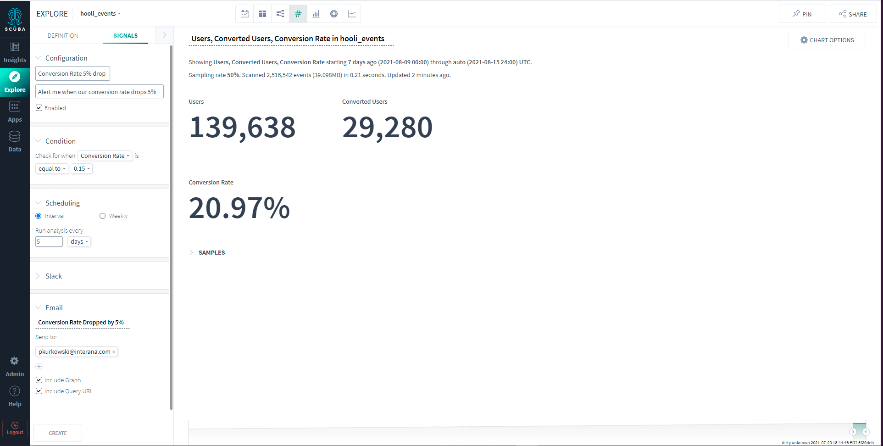
Task: Click the EXPLORE header label
Action: (x=52, y=14)
